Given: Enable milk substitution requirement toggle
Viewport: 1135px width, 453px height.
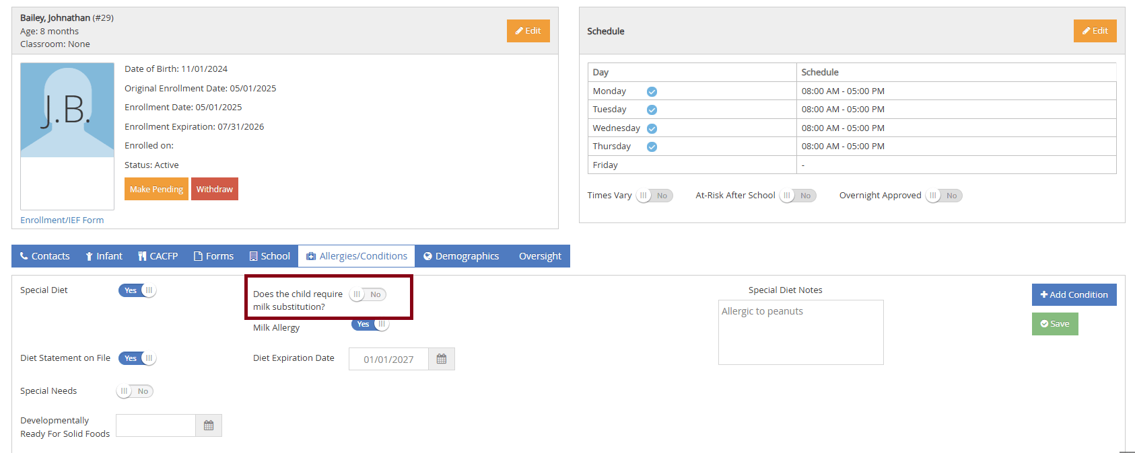Looking at the screenshot, I should coord(368,294).
